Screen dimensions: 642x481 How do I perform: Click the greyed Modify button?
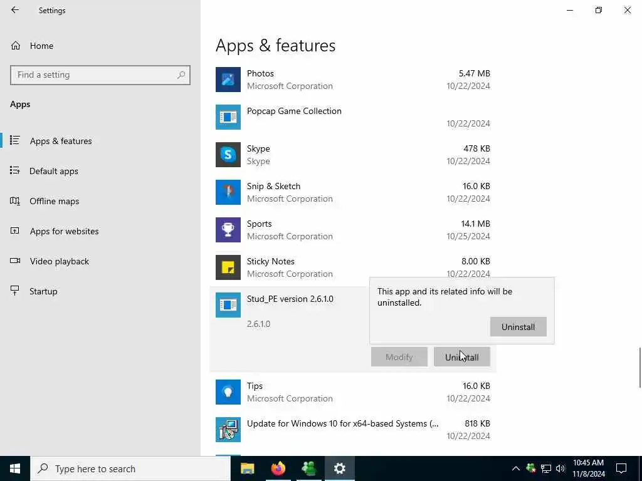click(x=399, y=357)
